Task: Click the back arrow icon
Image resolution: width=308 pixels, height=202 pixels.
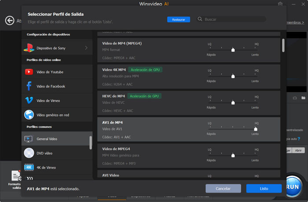Action: coord(10,20)
